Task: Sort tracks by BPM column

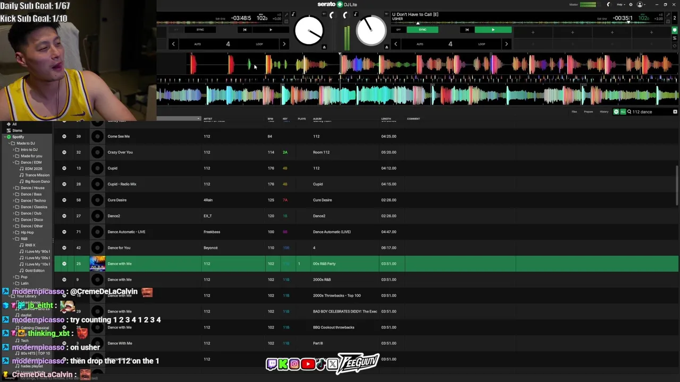Action: click(x=270, y=119)
